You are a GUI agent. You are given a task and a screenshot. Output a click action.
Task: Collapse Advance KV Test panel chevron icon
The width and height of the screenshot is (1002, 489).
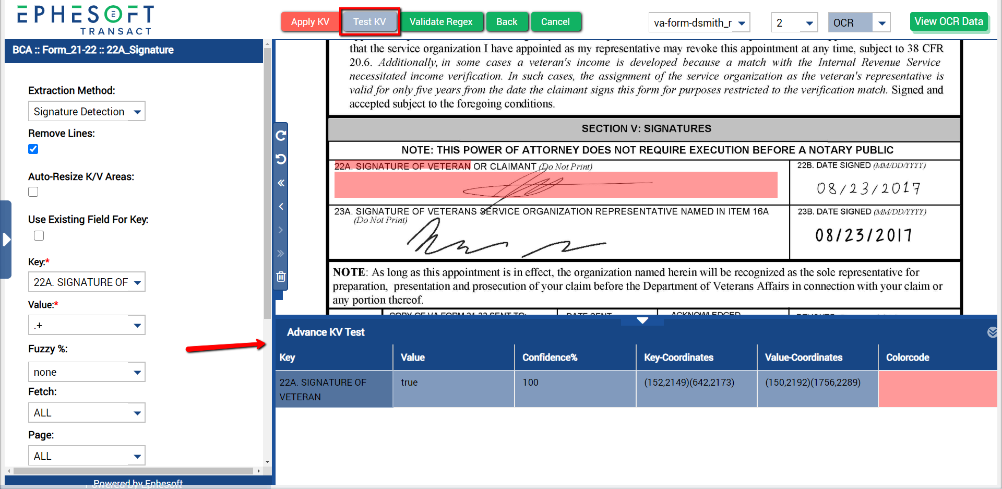pos(992,332)
